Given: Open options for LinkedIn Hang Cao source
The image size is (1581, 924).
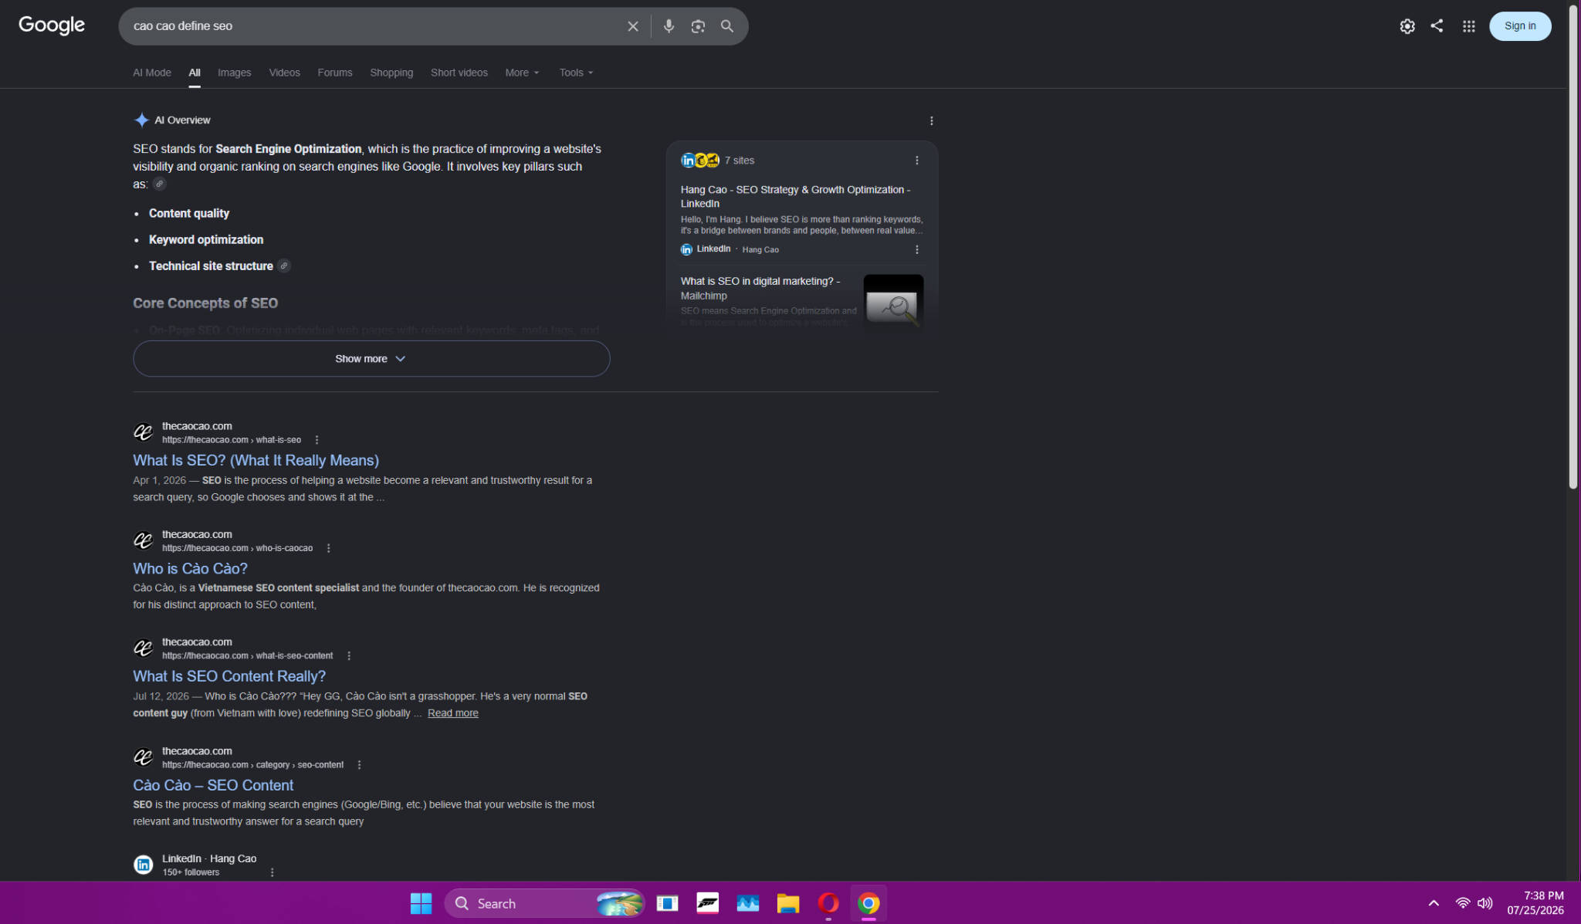Looking at the screenshot, I should coord(917,249).
